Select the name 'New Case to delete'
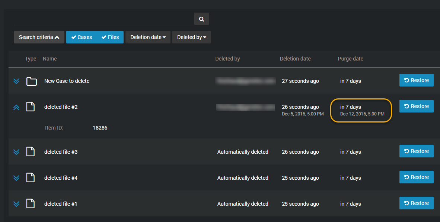 pyautogui.click(x=67, y=81)
